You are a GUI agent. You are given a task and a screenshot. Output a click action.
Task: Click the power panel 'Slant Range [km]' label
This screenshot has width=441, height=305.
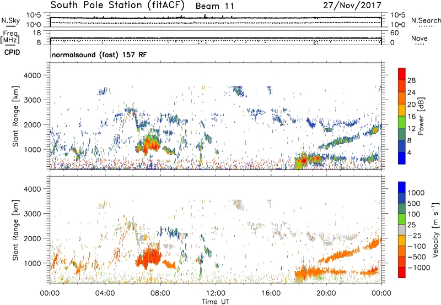15,116
